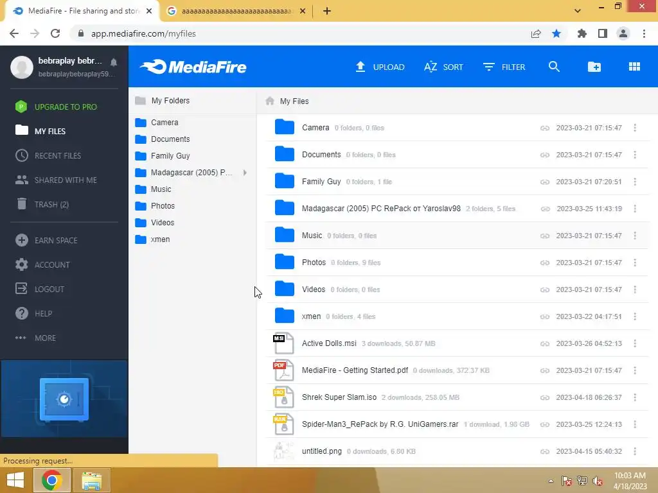Open the Sort options
Image resolution: width=658 pixels, height=493 pixels.
[443, 67]
